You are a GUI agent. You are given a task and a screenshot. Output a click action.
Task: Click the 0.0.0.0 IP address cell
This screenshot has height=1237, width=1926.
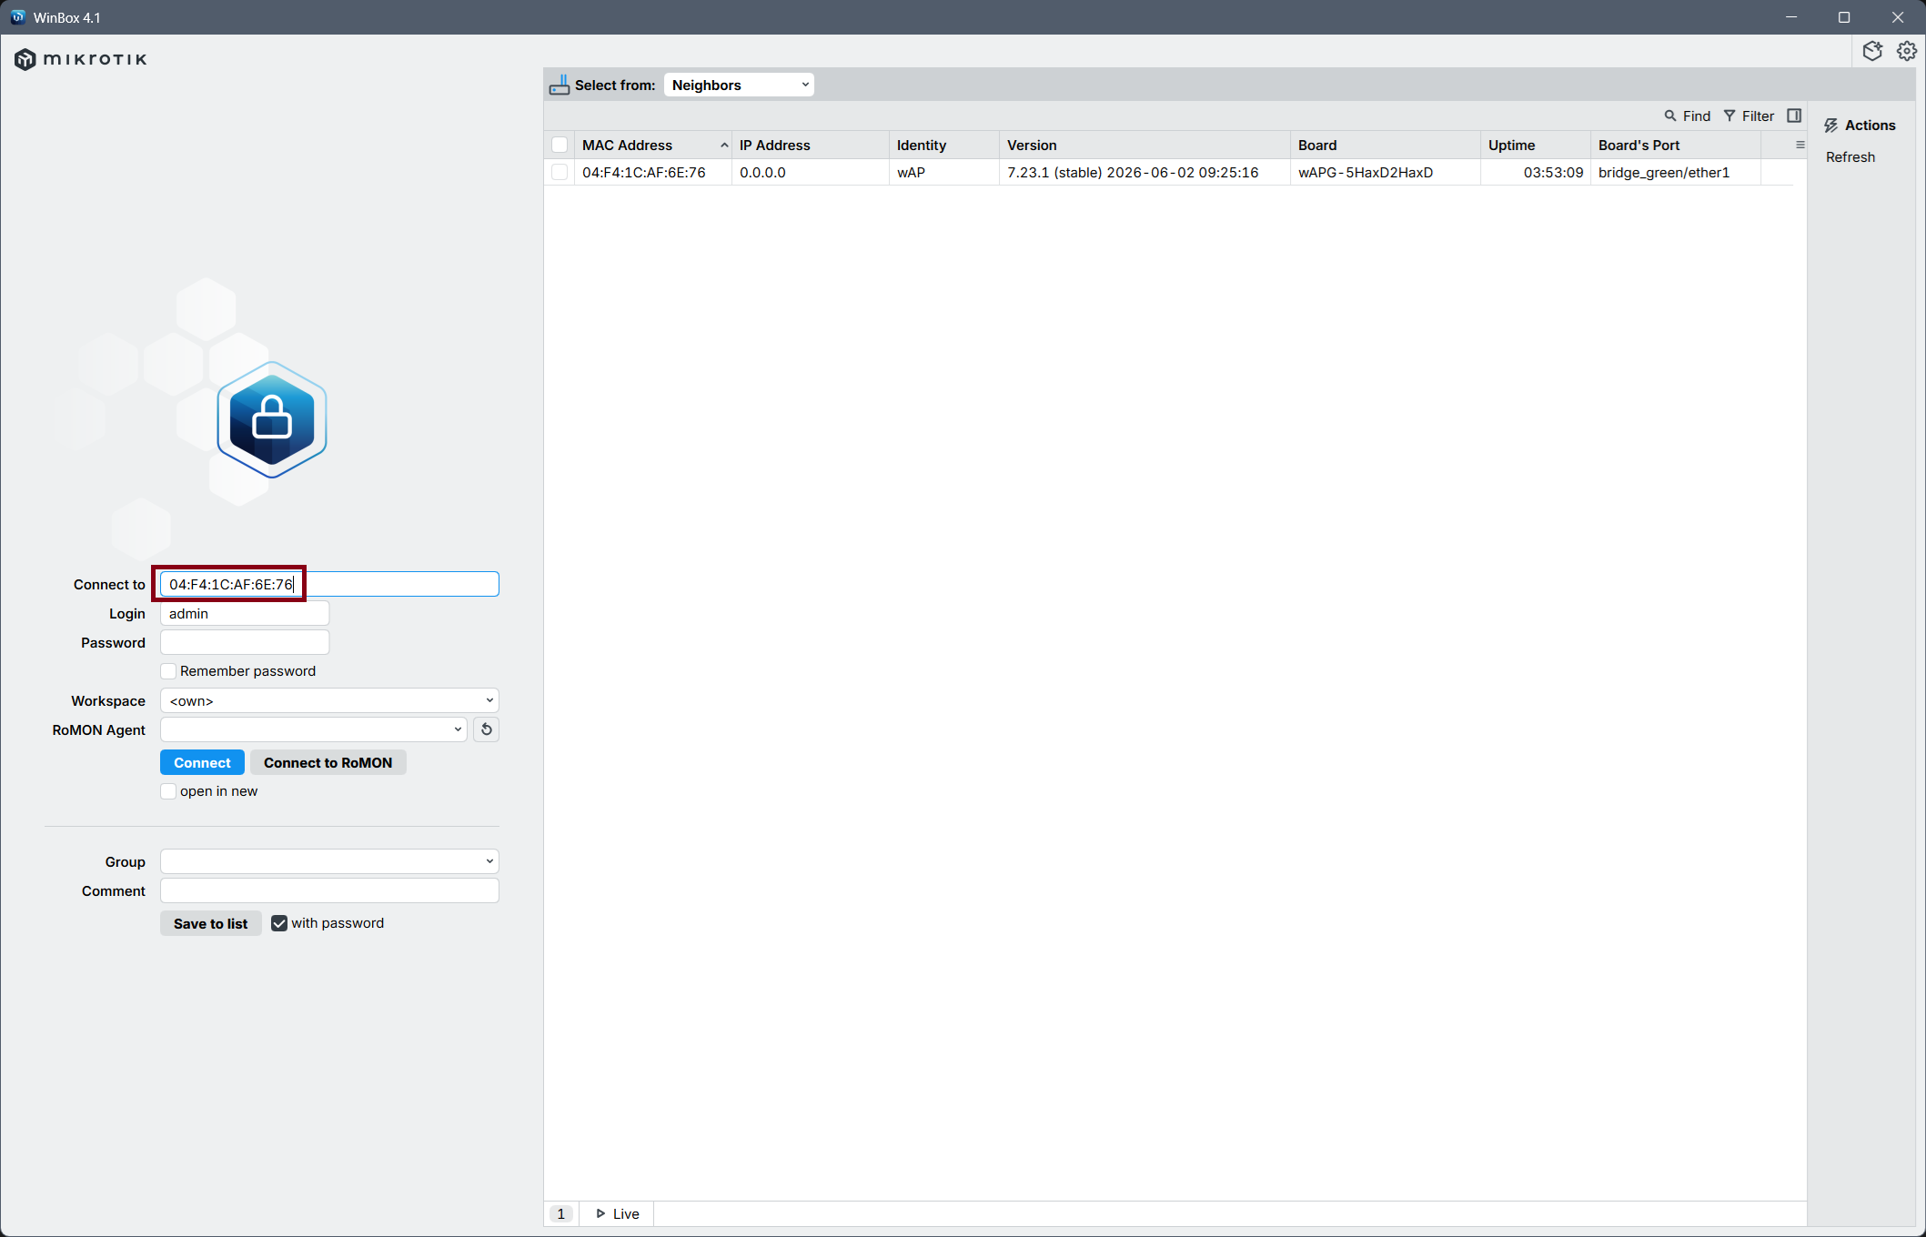pos(810,172)
